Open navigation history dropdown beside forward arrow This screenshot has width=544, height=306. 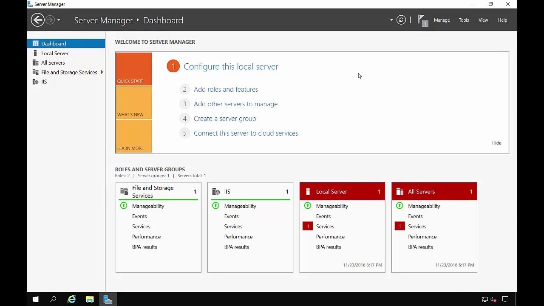pos(59,20)
